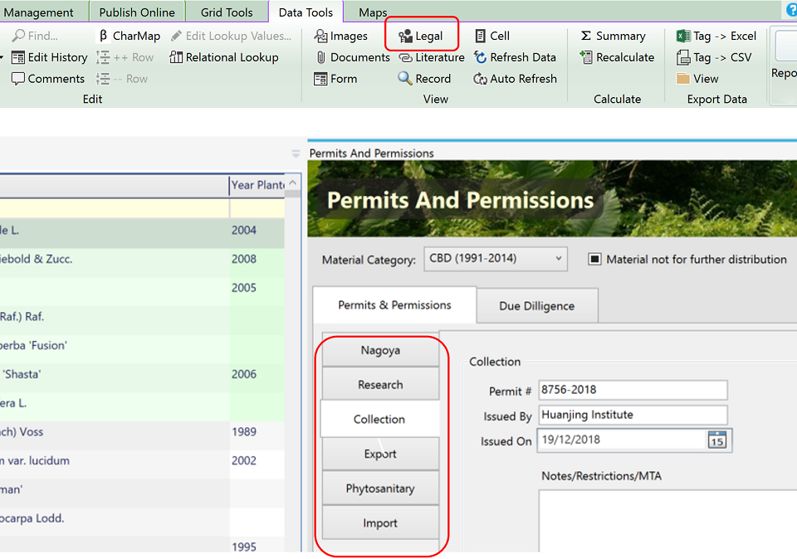
Task: Toggle Material not for further distribution checkbox
Action: coord(594,260)
